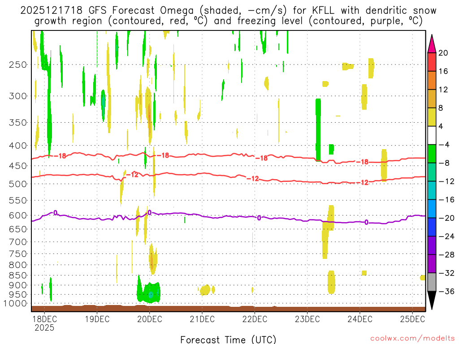
Task: Click the 250 pressure level label
Action: pyautogui.click(x=18, y=64)
